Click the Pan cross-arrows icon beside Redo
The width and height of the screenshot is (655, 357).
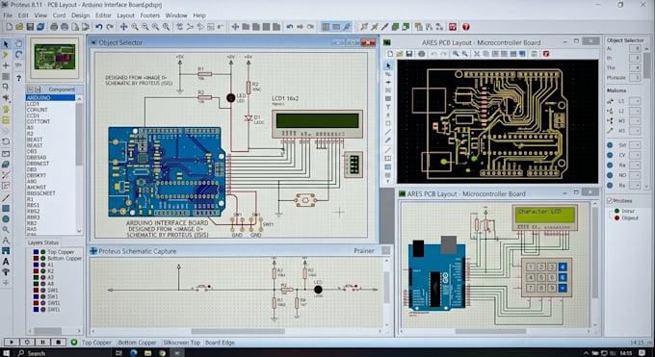[123, 27]
